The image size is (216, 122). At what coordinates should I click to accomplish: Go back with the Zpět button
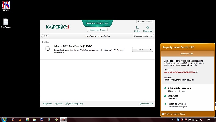(45, 36)
